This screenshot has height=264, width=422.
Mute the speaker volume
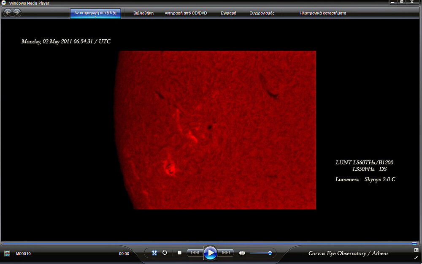pyautogui.click(x=242, y=253)
